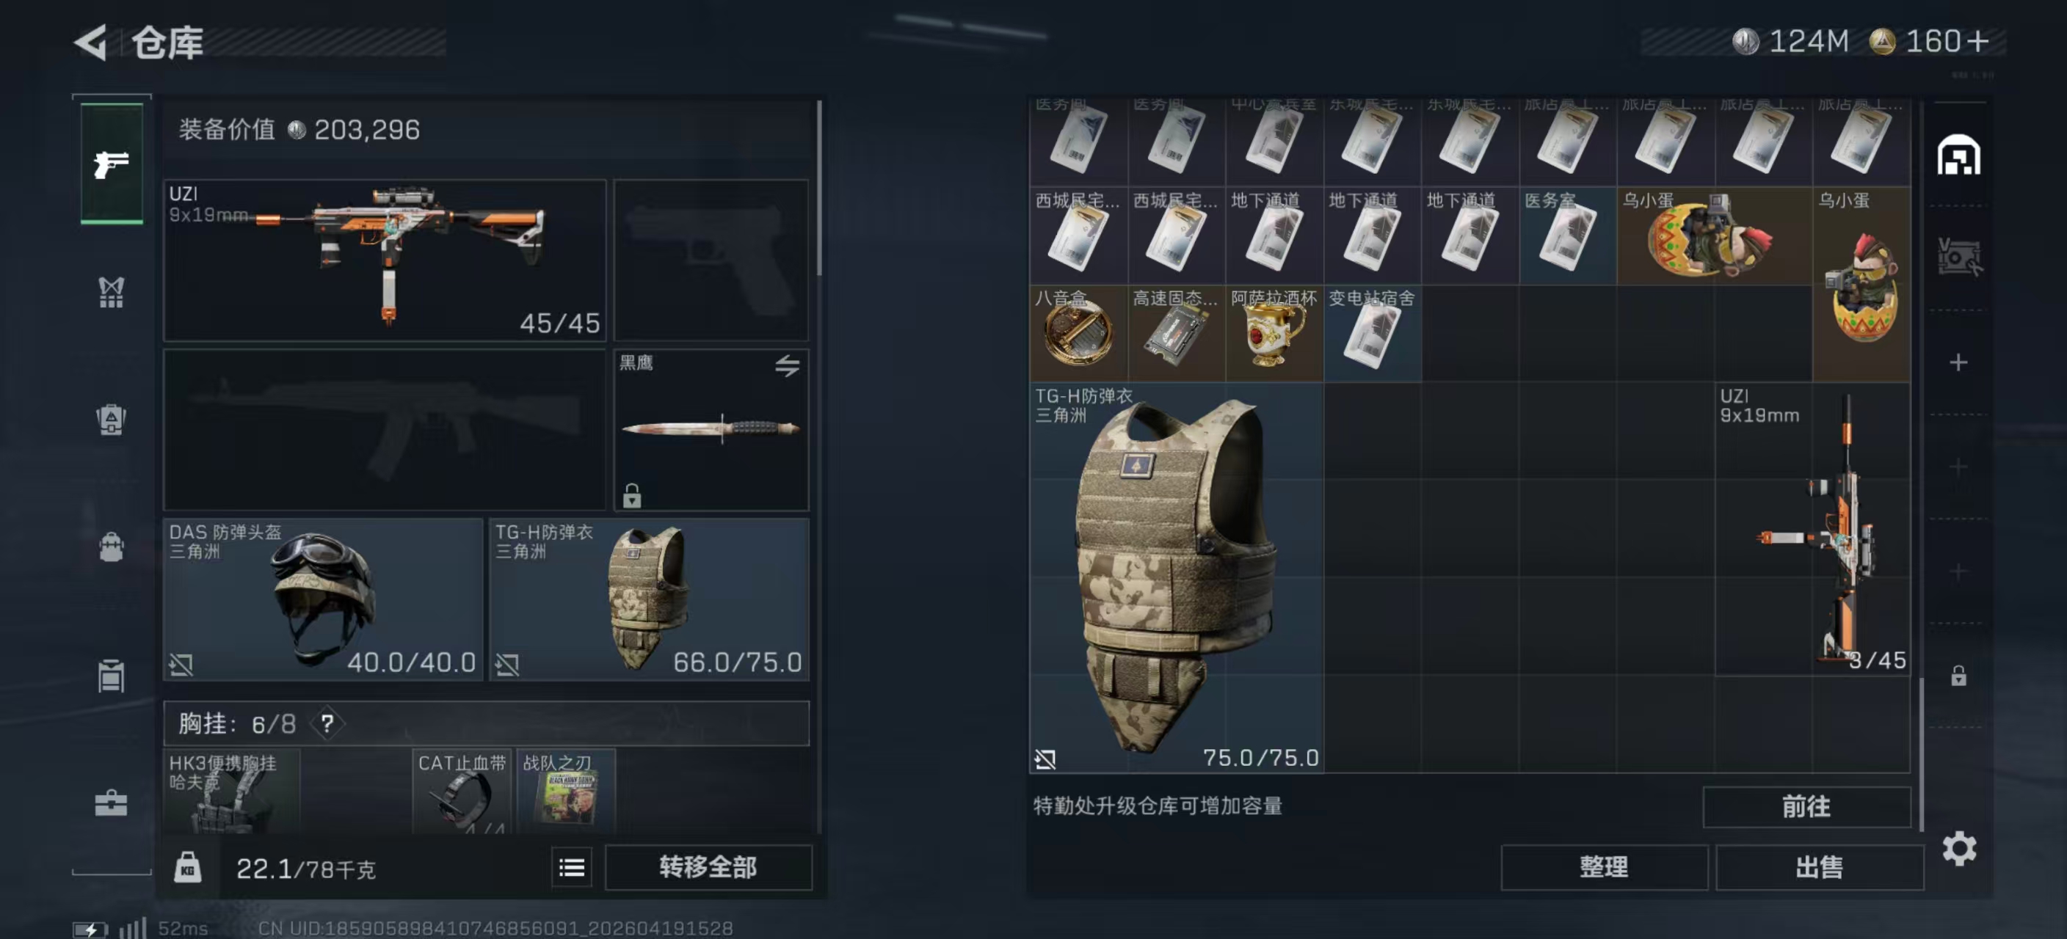Select the 八音盒 music box item

1078,333
